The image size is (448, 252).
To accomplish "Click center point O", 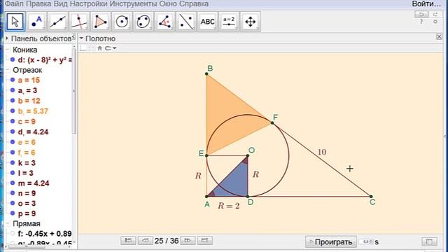I will pos(248,155).
